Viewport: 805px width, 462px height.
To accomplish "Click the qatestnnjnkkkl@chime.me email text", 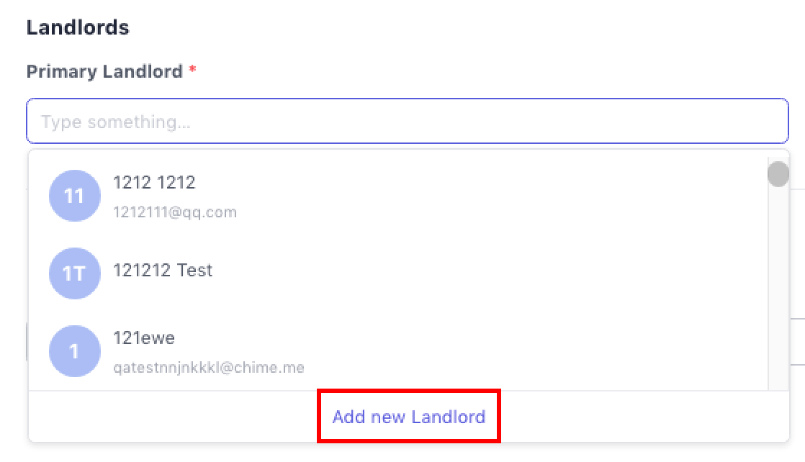I will (x=209, y=368).
